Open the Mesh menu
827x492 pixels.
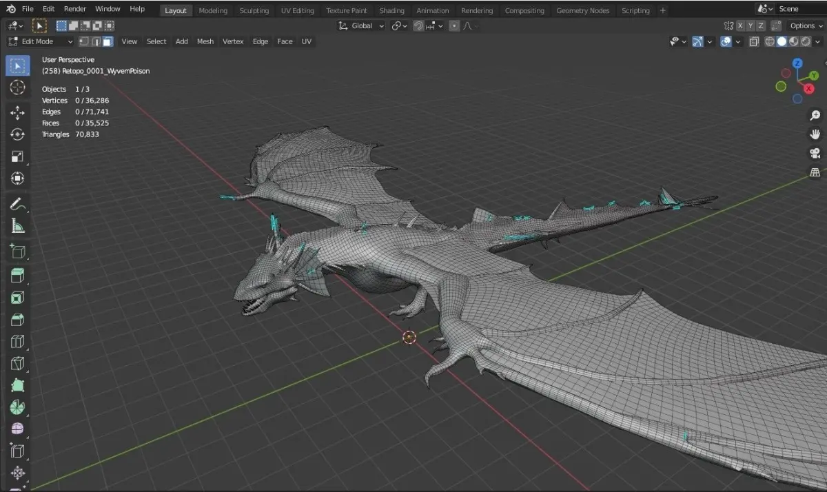tap(205, 41)
